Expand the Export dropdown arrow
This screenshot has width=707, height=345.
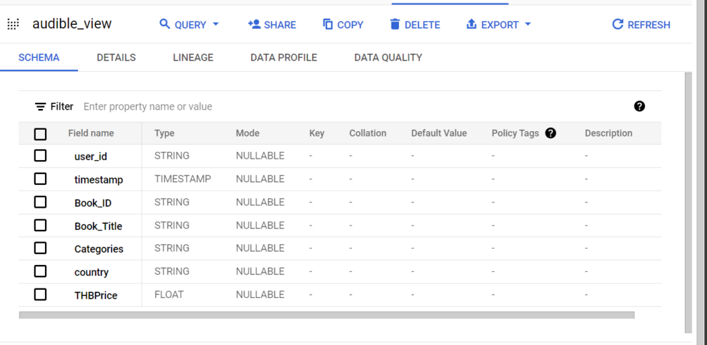point(528,24)
